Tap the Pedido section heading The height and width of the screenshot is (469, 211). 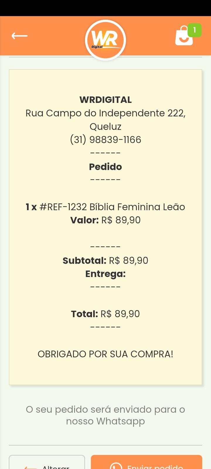click(105, 167)
